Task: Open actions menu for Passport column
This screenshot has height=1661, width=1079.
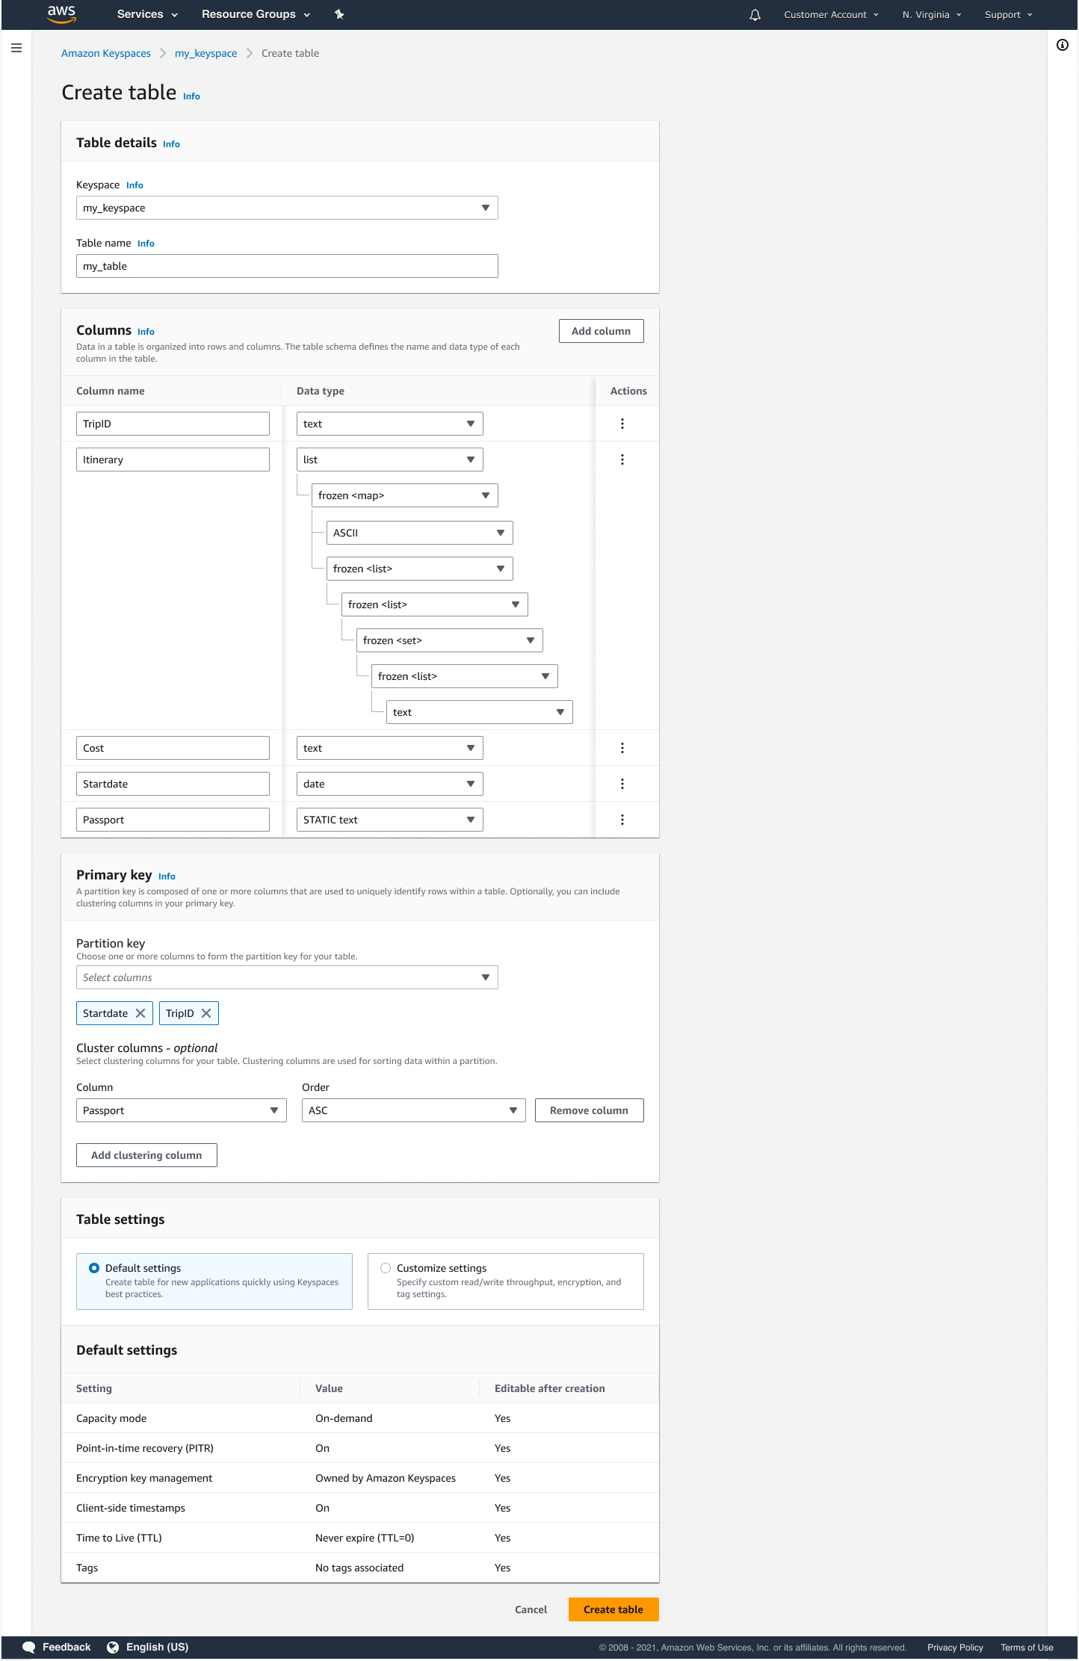Action: point(622,820)
